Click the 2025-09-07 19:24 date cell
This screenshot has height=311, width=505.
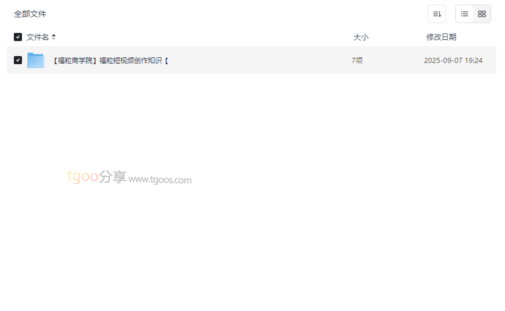pyautogui.click(x=453, y=60)
